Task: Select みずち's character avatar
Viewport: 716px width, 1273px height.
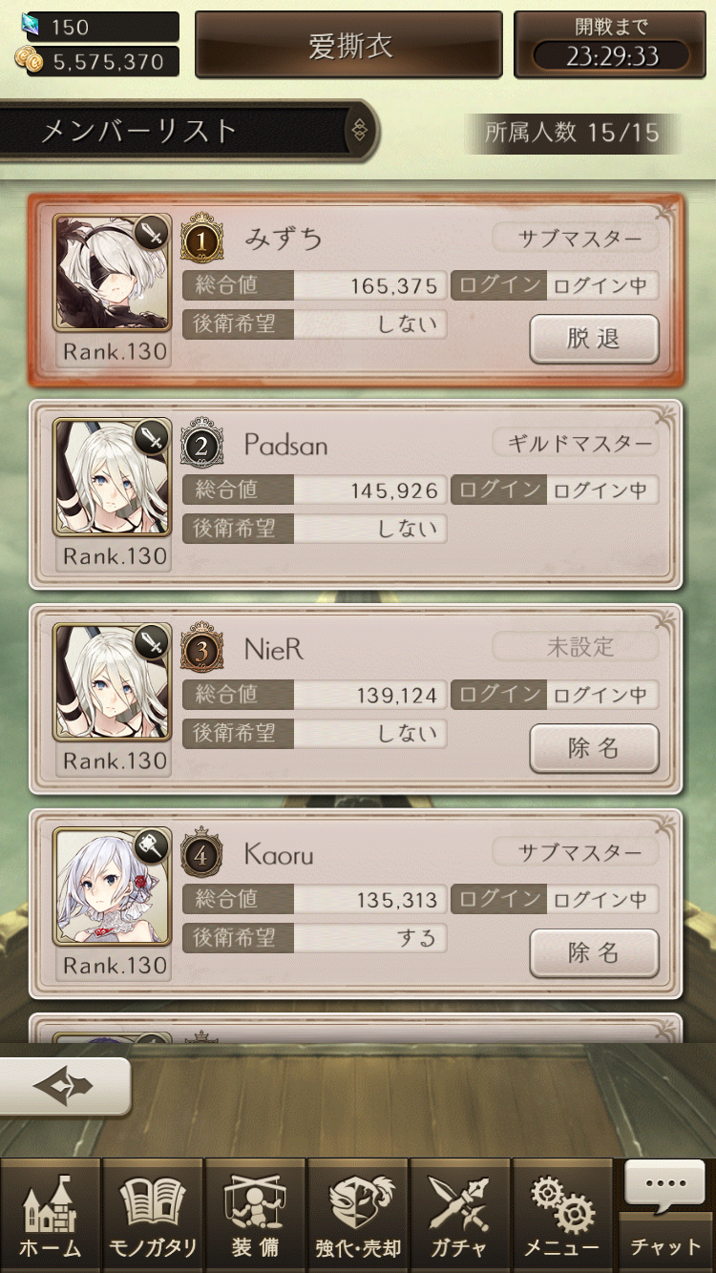Action: (112, 272)
